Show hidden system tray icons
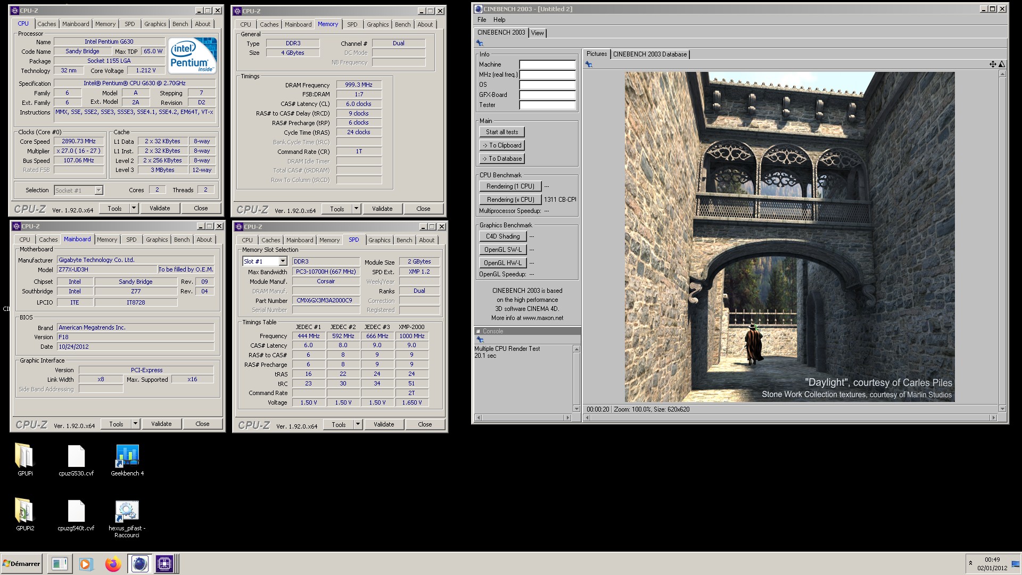Viewport: 1022px width, 575px height. click(970, 563)
